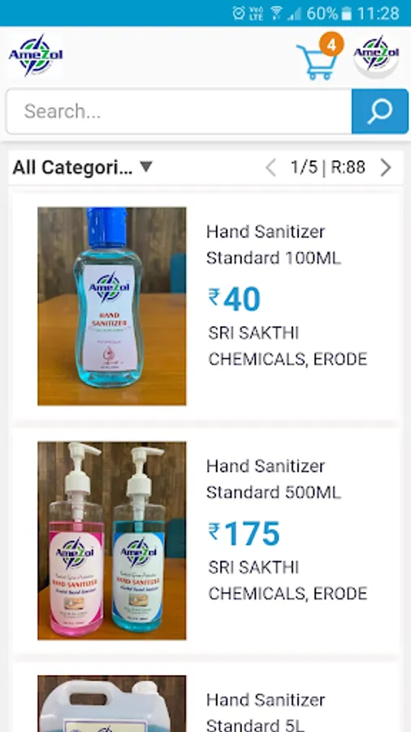Focus the Search text field
411x732 pixels.
click(179, 111)
